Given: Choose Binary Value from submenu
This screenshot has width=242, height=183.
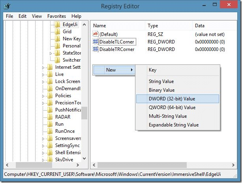Looking at the screenshot, I should pyautogui.click(x=178, y=90).
